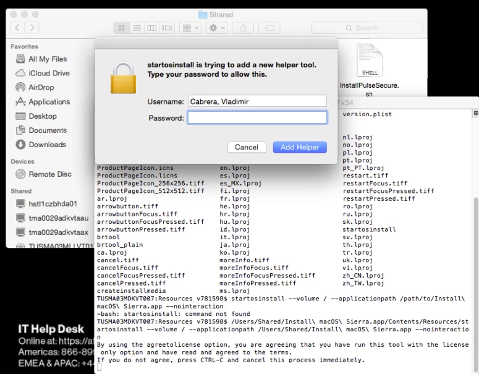Screen dimensions: 479x374
Task: Click createinstallmedia in Terminal listing
Action: pos(132,291)
